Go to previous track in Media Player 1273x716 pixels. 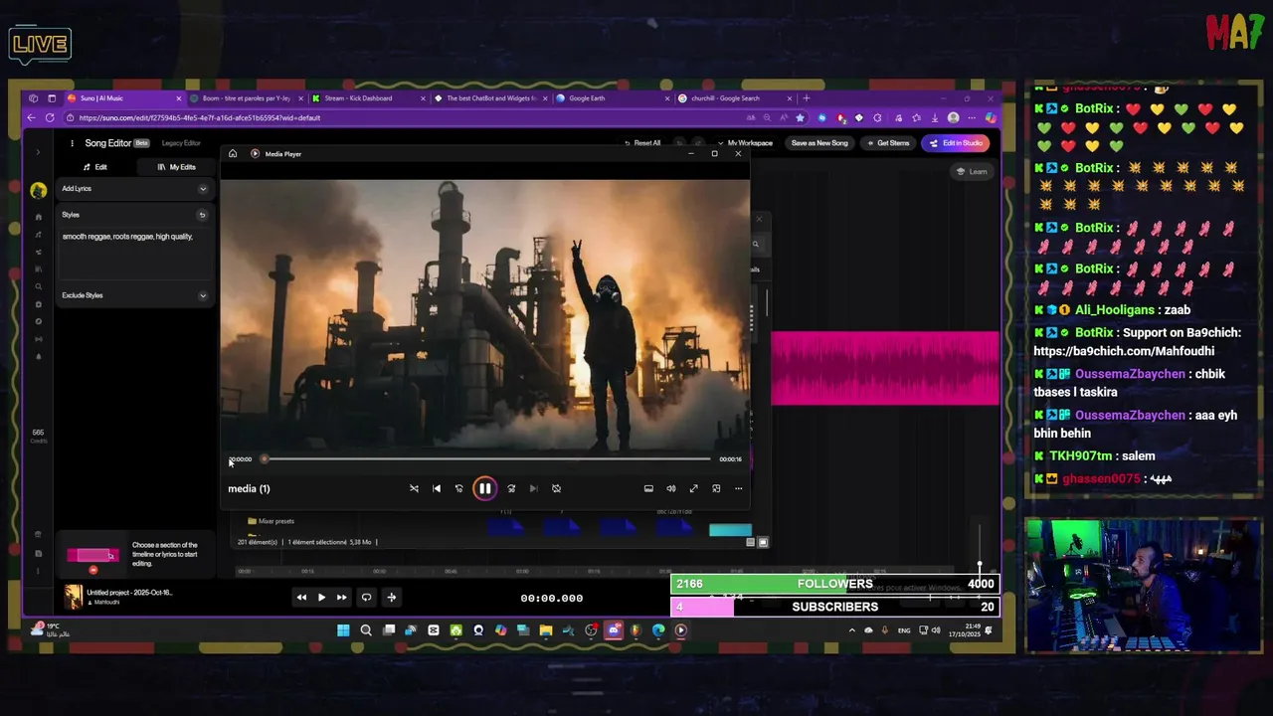437,488
